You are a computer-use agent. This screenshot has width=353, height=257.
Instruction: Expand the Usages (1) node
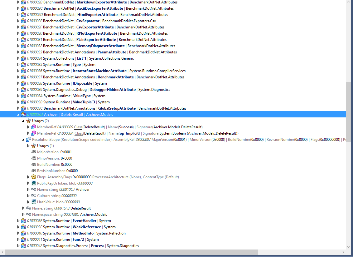[x=28, y=146]
